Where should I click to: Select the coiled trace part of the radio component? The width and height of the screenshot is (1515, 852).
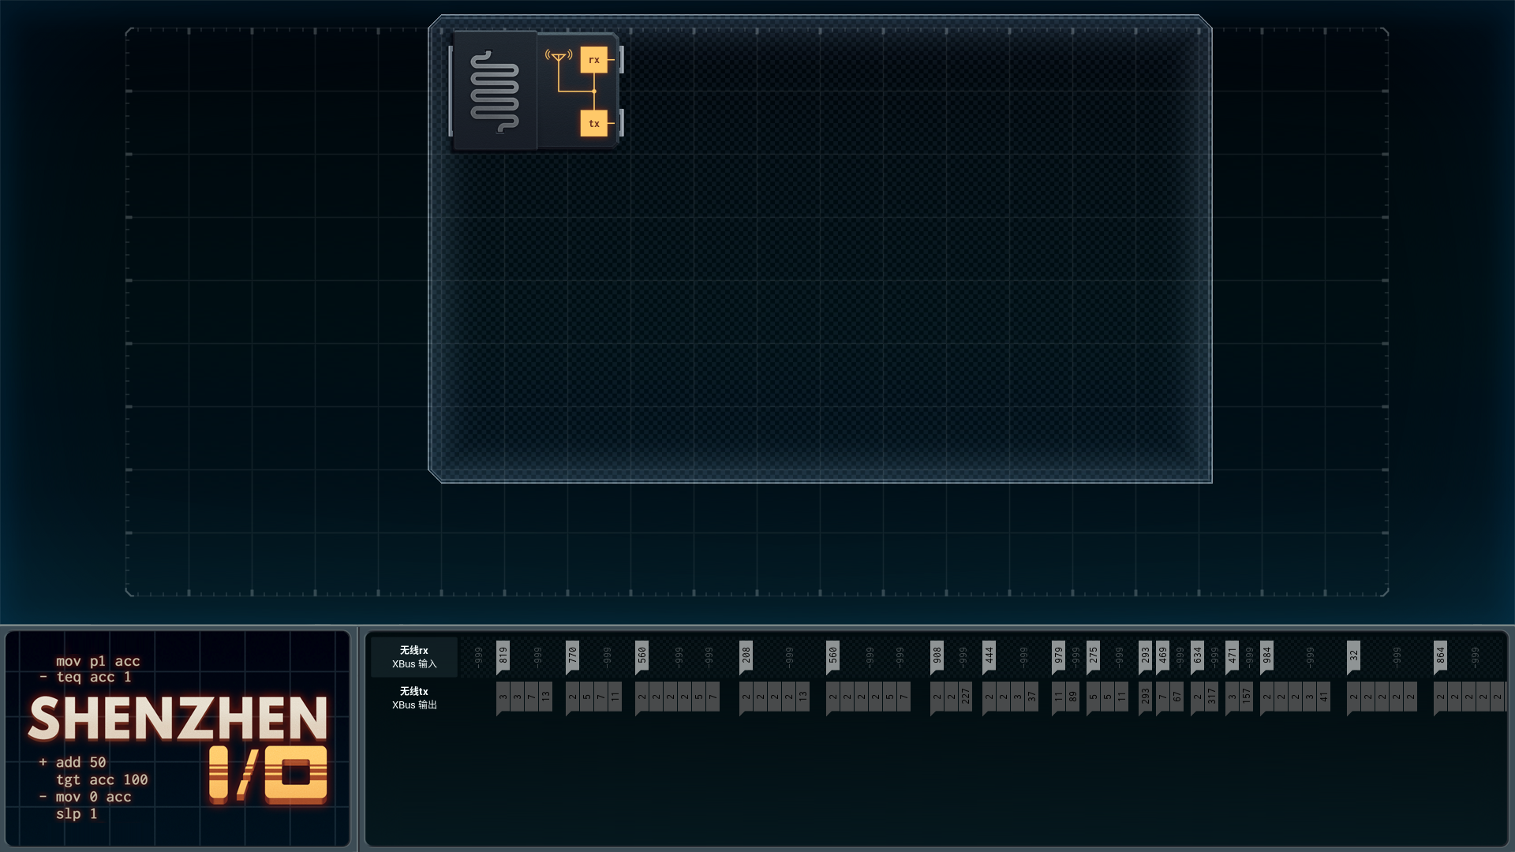[x=495, y=92]
